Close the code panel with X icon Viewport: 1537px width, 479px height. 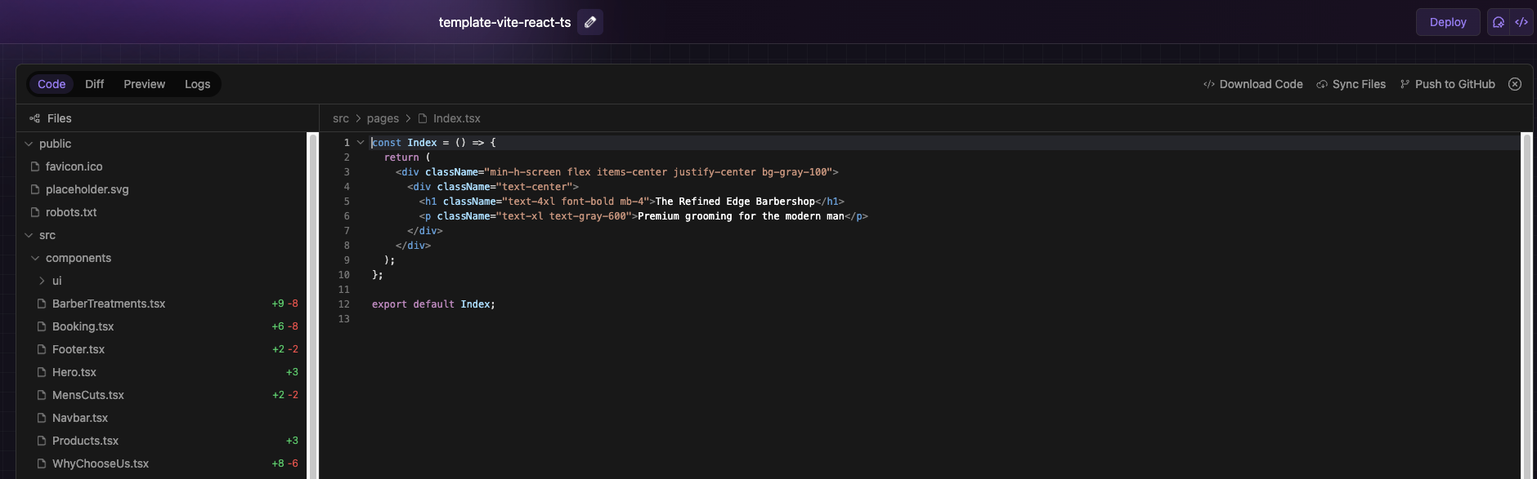tap(1515, 84)
